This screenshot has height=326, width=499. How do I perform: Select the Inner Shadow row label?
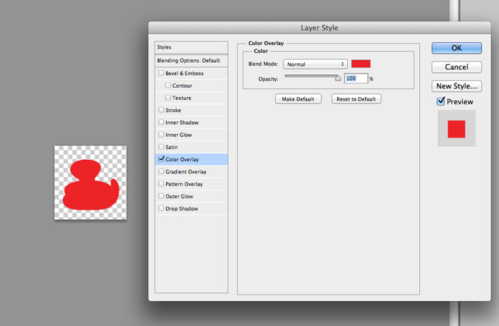click(182, 123)
